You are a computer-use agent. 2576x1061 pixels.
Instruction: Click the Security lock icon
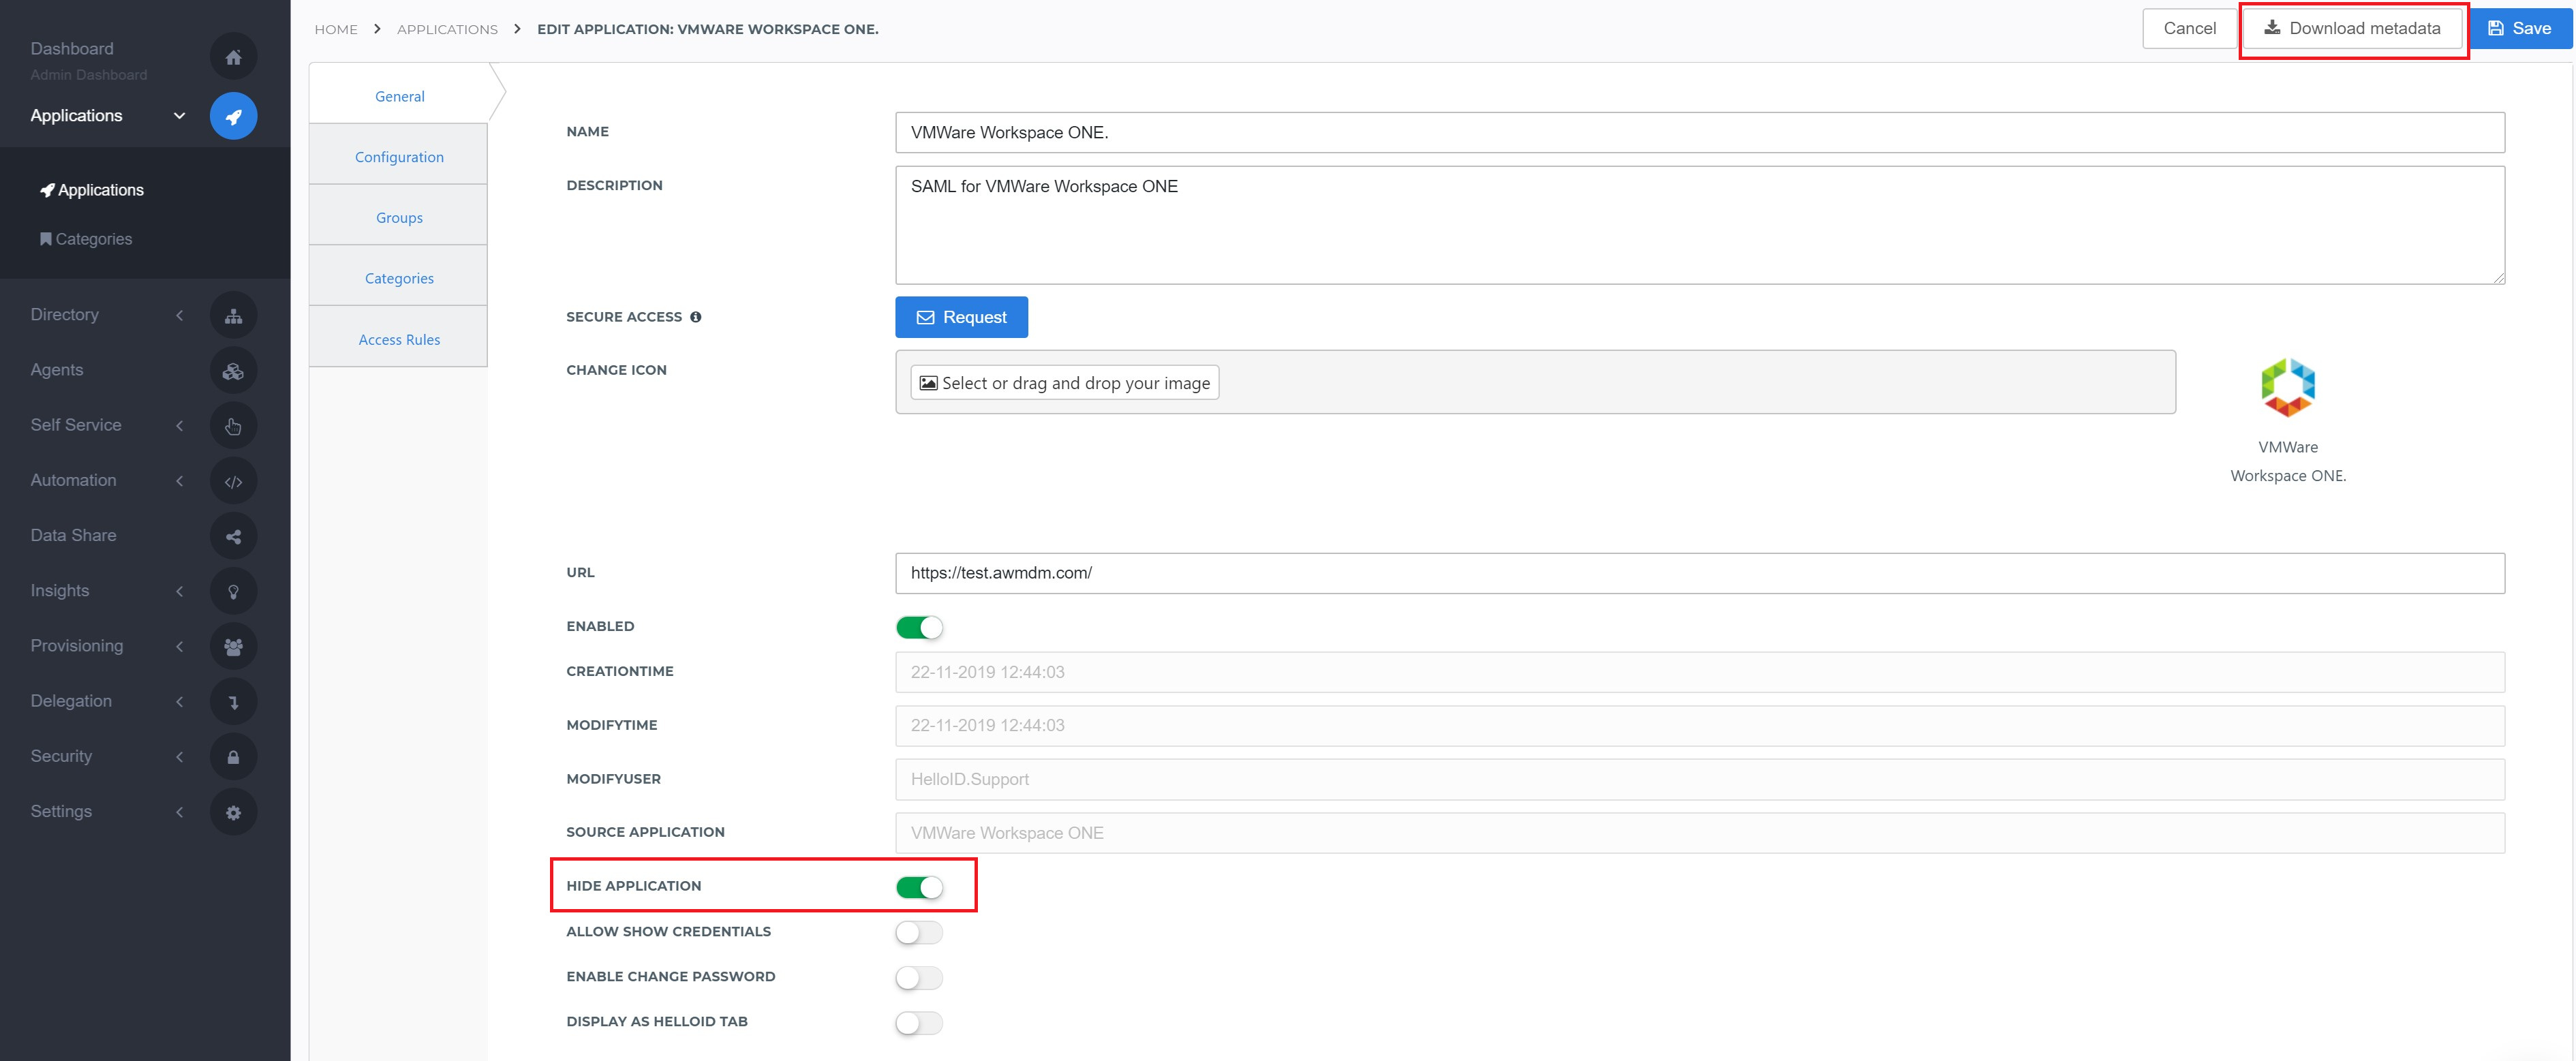click(233, 757)
